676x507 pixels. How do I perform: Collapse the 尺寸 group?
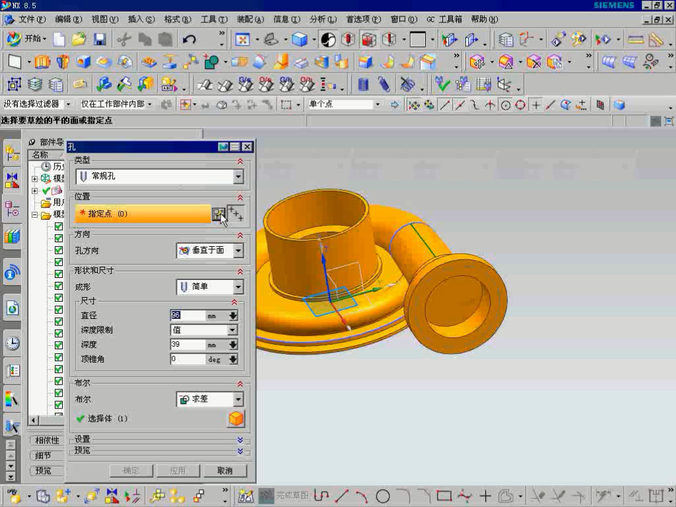234,302
